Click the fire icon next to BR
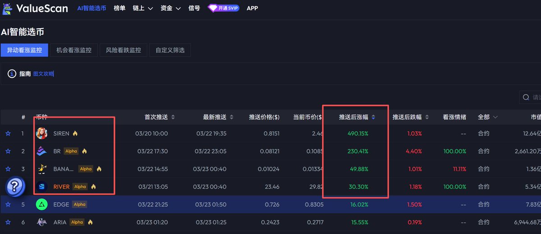 click(x=84, y=151)
